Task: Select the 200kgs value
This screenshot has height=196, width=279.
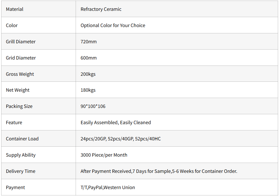Action: tap(88, 74)
